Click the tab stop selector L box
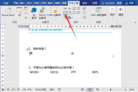Screen dimensions: 138x92 point(3,27)
